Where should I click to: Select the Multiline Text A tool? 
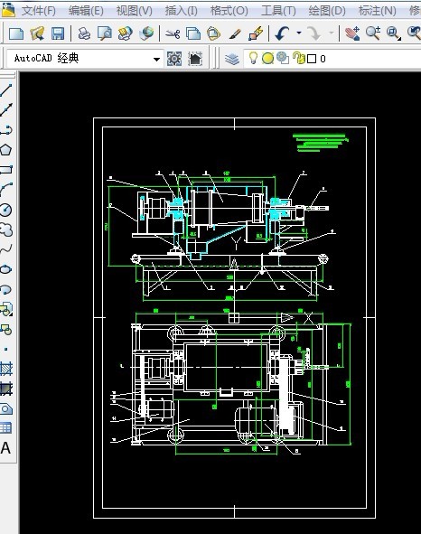click(5, 448)
